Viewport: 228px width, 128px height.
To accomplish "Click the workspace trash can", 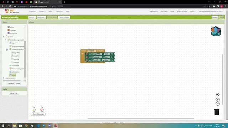I will 217,112.
